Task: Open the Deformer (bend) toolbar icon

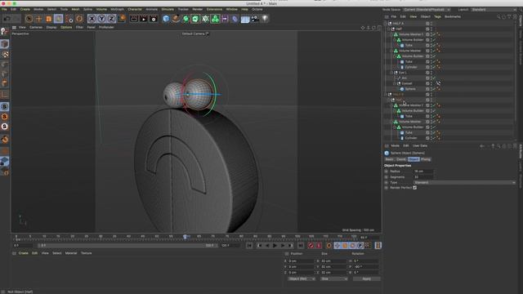Action: [235, 19]
